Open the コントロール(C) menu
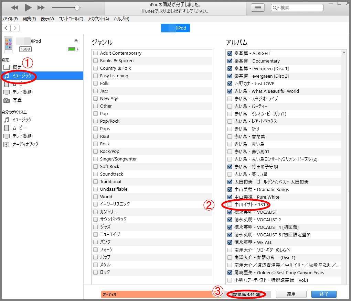351x301 pixels. point(71,19)
